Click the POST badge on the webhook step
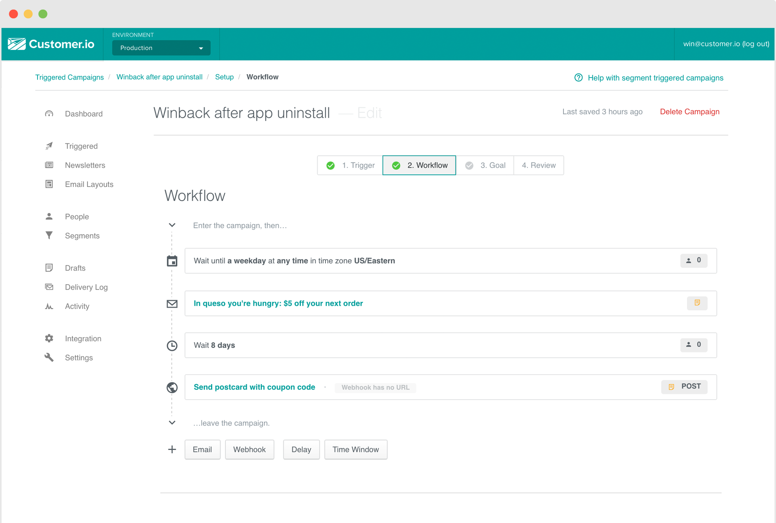 coord(684,387)
